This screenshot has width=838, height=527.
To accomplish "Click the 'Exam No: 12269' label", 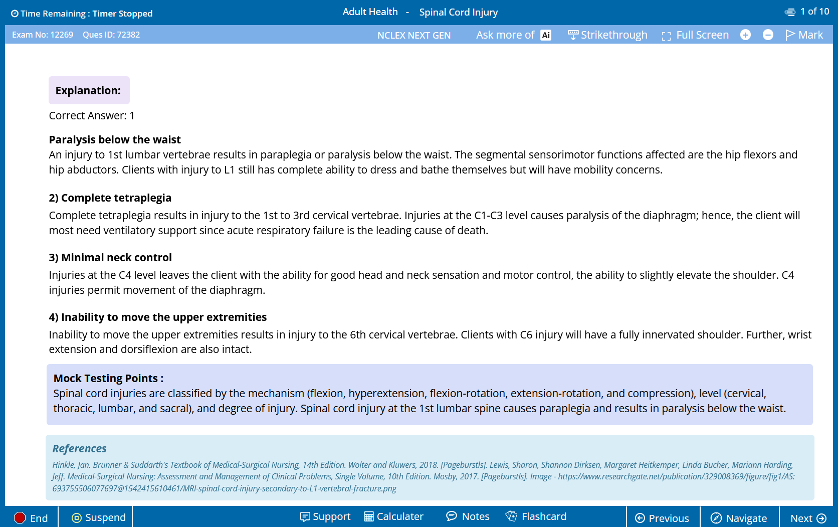I will [x=43, y=35].
